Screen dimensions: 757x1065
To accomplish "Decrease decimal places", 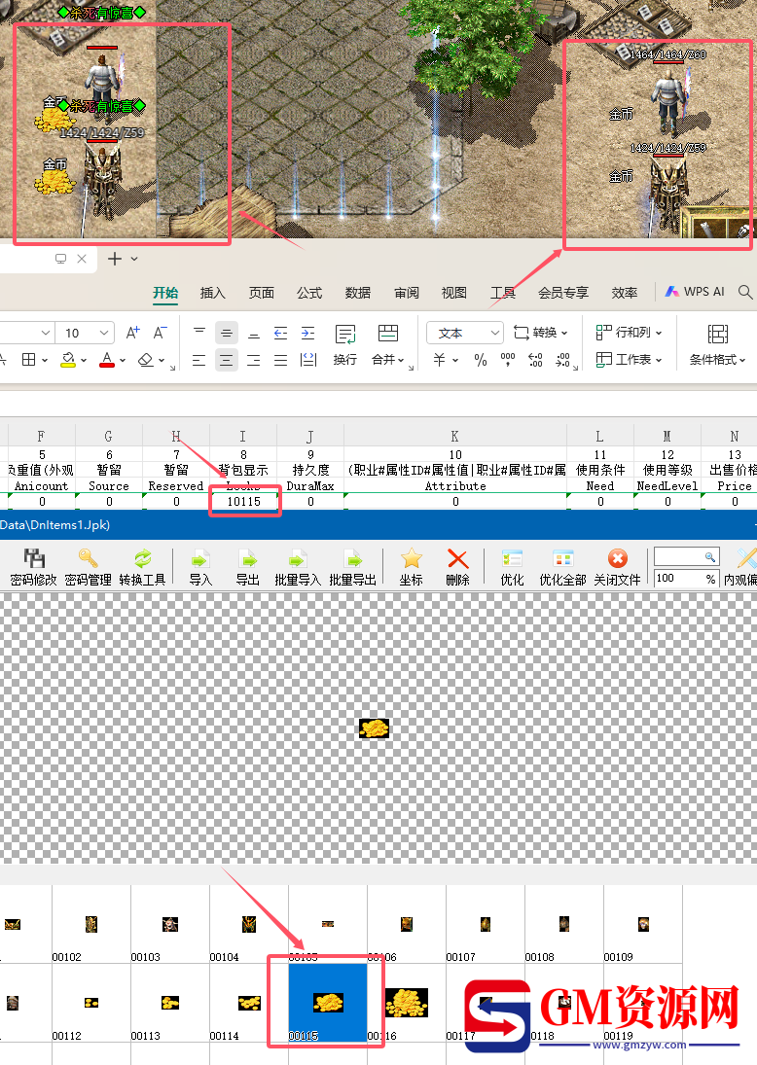I will tap(562, 360).
